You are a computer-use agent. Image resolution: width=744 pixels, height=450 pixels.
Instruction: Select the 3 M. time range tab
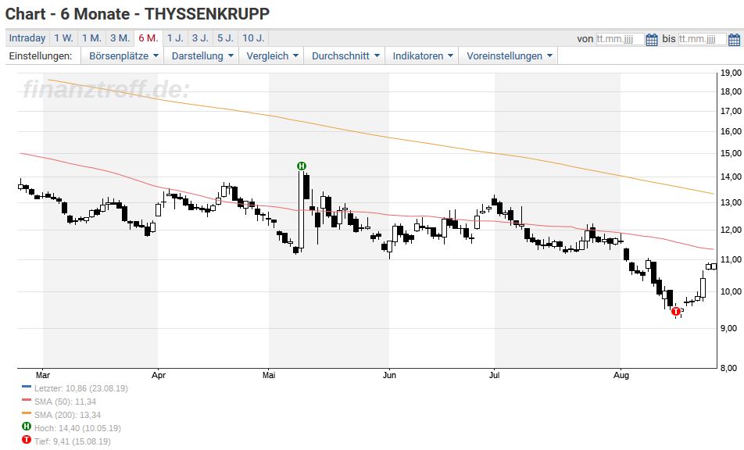[120, 38]
